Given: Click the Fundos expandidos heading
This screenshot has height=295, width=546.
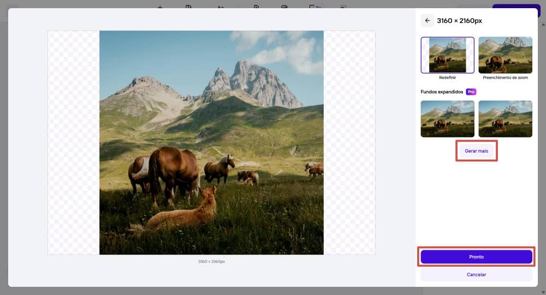Looking at the screenshot, I should pyautogui.click(x=442, y=92).
